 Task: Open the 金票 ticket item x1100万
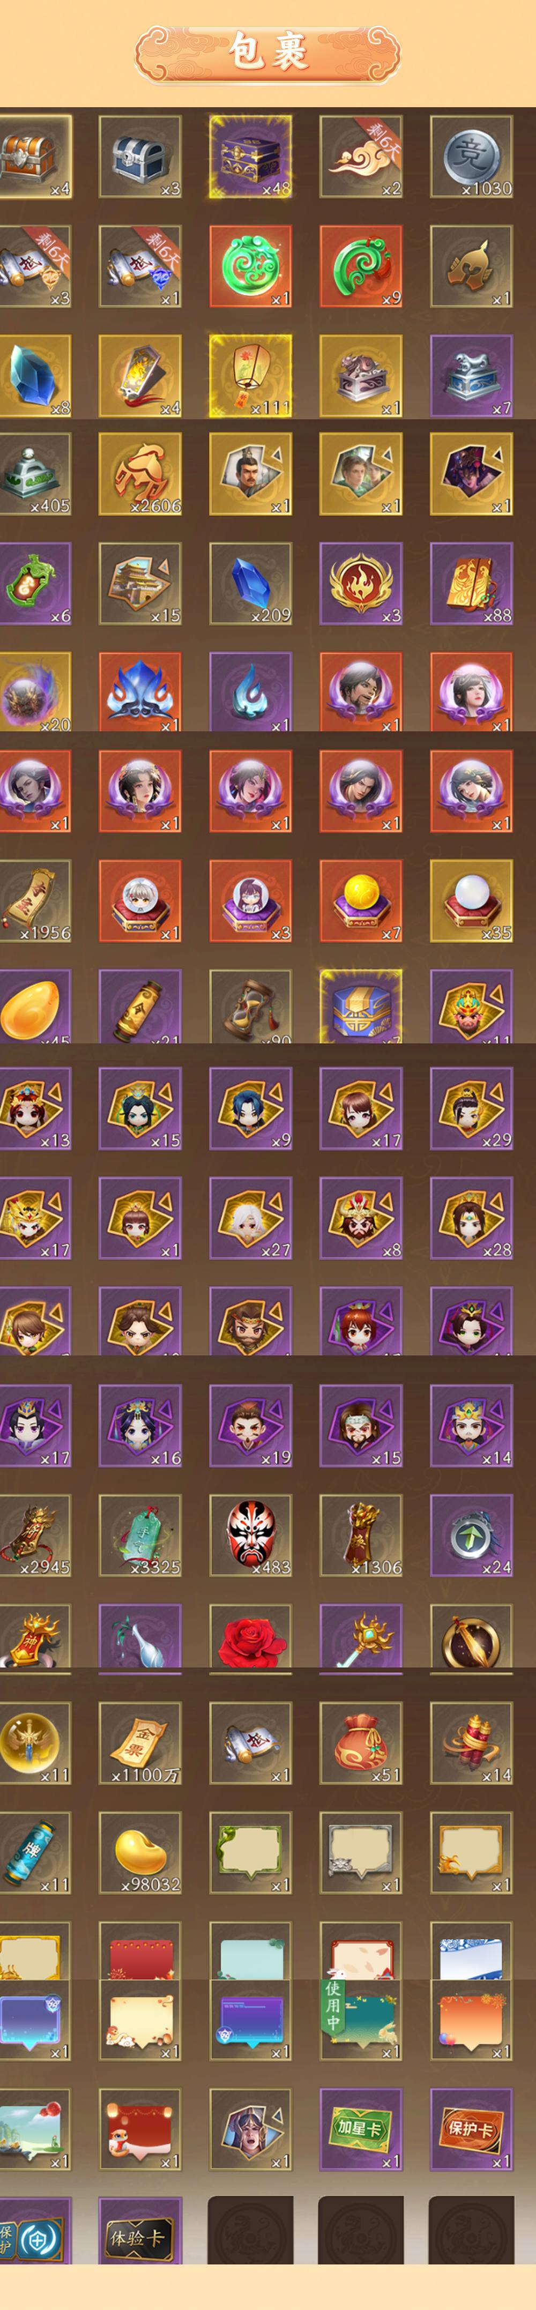pos(140,1743)
